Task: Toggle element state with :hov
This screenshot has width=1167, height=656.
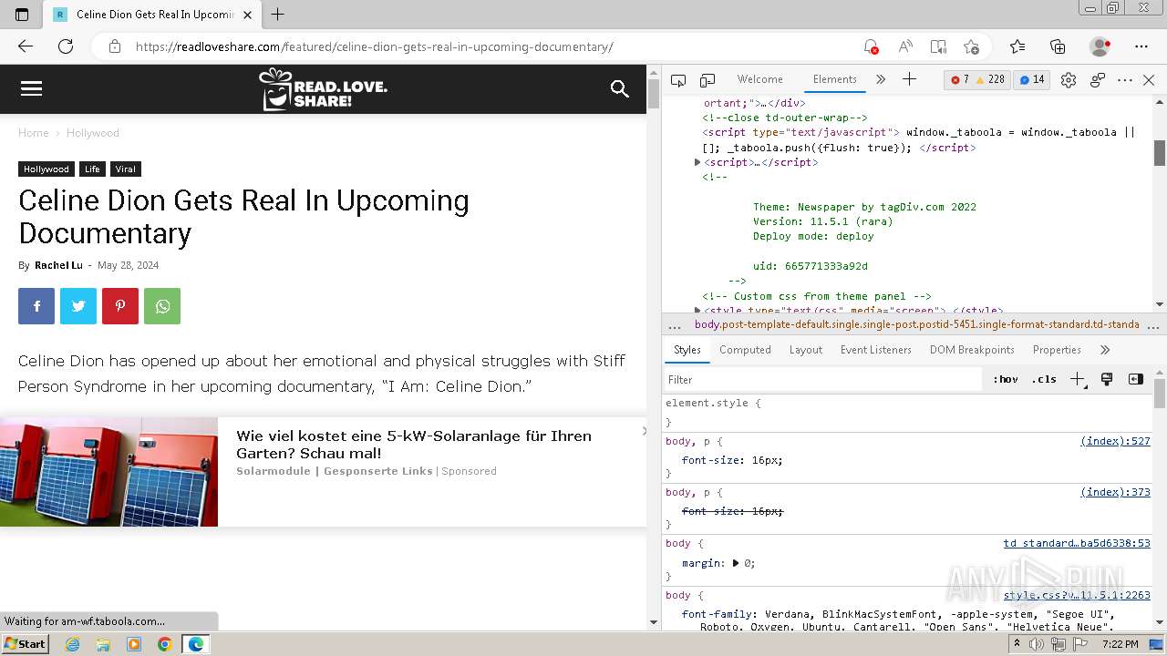Action: tap(1006, 379)
